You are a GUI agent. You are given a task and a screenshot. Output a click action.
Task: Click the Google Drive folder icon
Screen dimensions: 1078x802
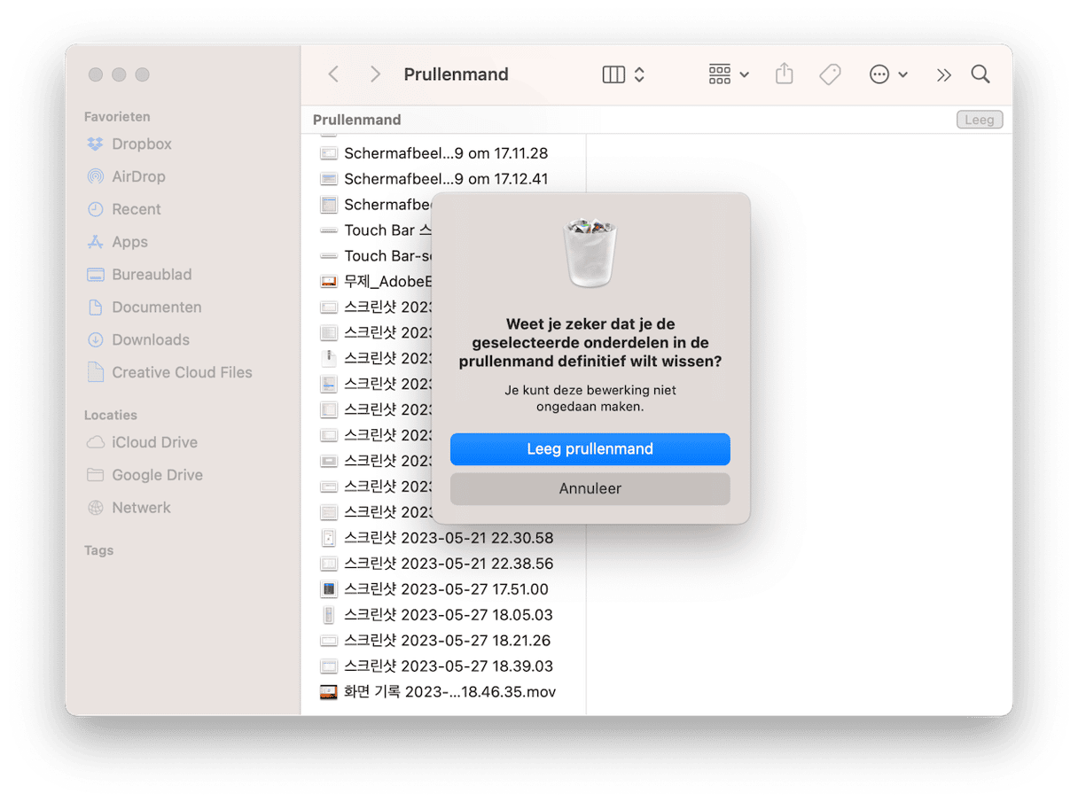pos(96,475)
